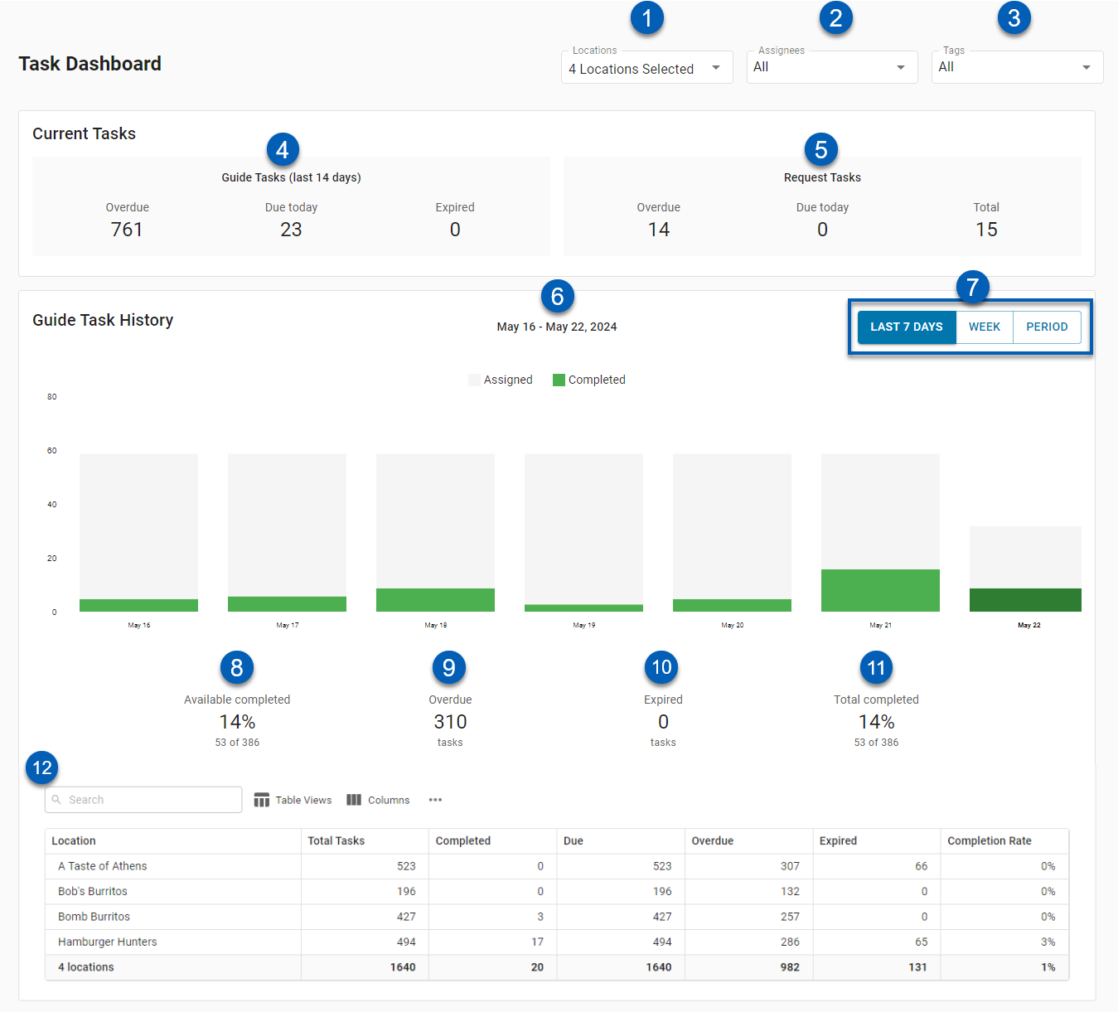
Task: Click the May 21 completed bar
Action: pos(880,590)
